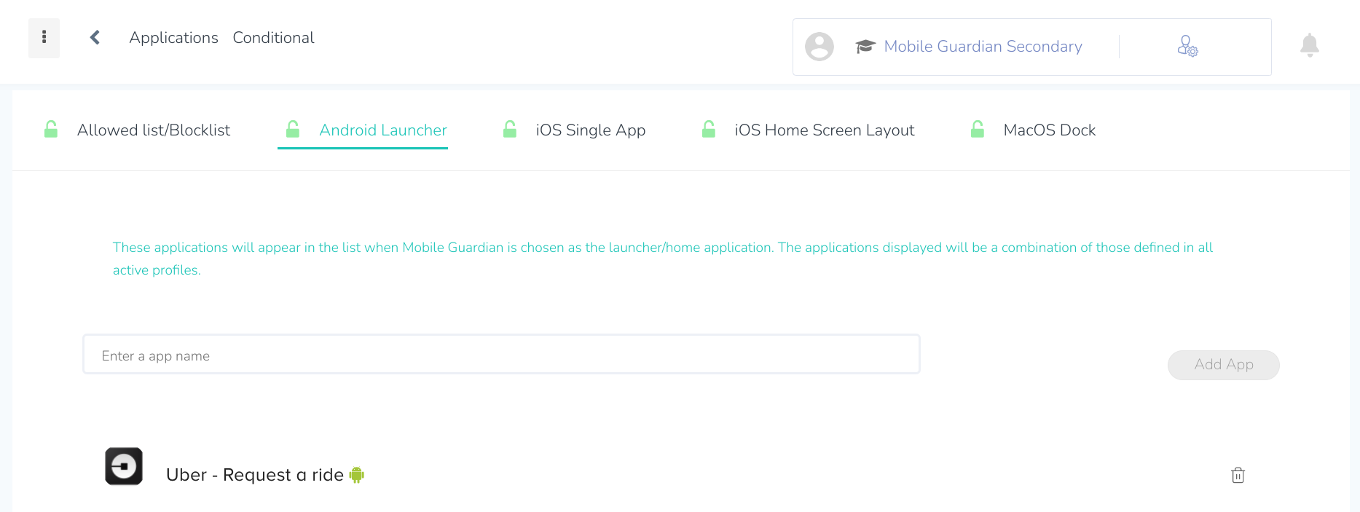Click lock icon beside Allowed list/Blocklist
This screenshot has width=1360, height=512.
(x=51, y=130)
